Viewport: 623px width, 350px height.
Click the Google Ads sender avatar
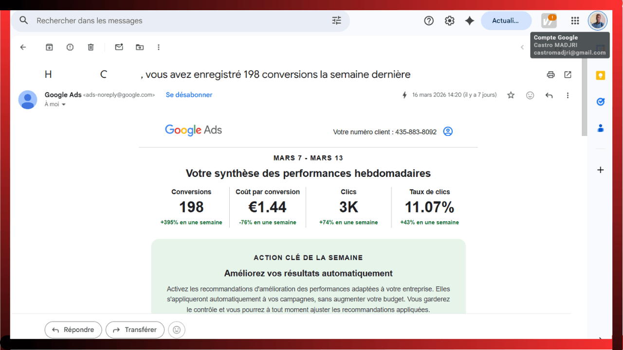[28, 100]
